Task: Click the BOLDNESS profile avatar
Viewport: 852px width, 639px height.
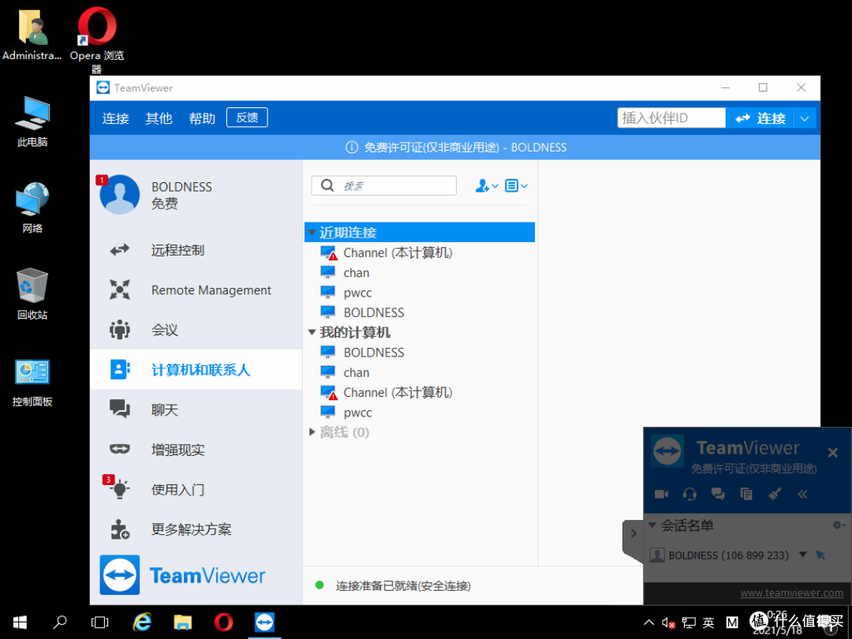Action: point(120,195)
